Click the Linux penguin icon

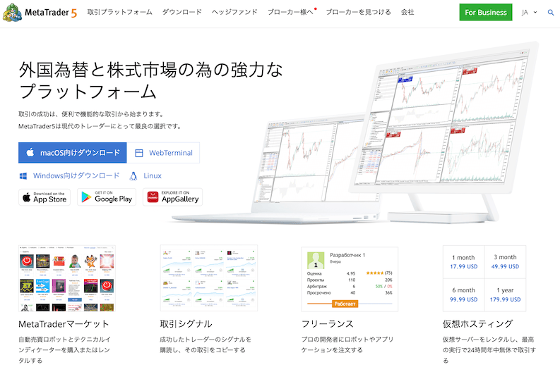pos(133,176)
